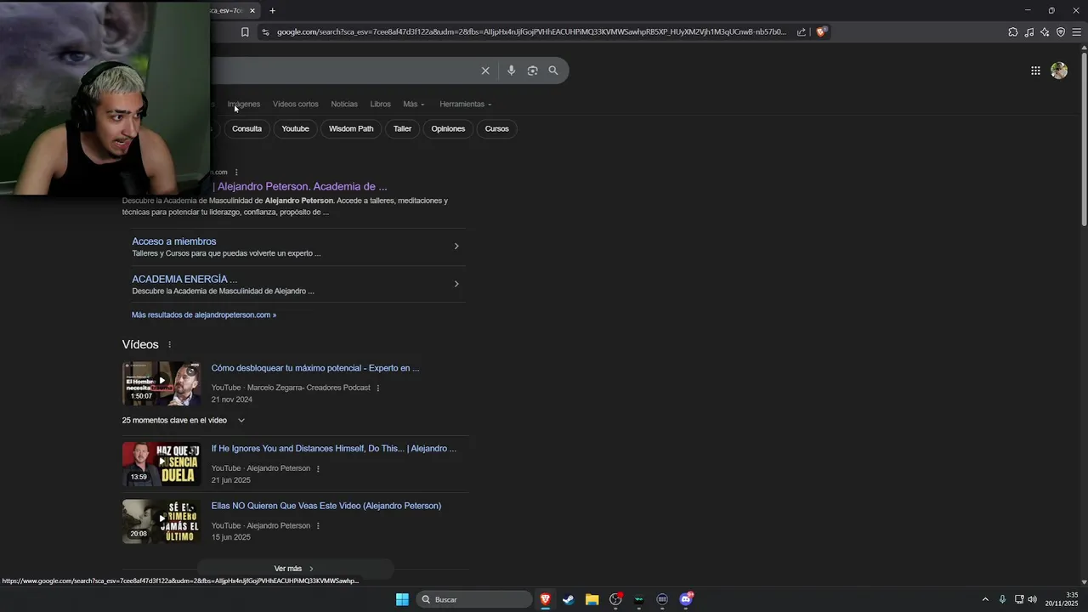
Task: Open options for Marcelo Zegarra video result
Action: (378, 388)
